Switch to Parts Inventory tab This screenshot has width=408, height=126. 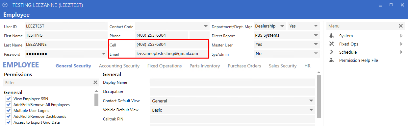tap(205, 66)
